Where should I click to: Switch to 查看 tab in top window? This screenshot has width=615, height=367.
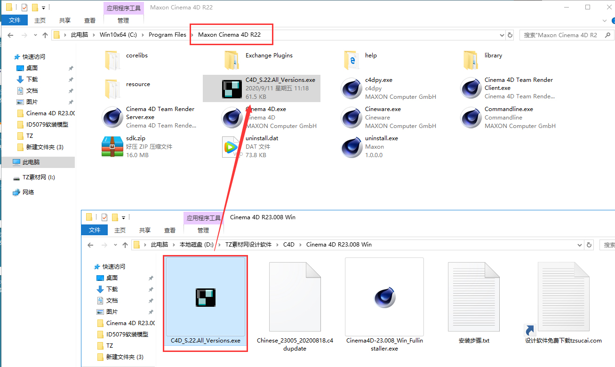click(90, 20)
